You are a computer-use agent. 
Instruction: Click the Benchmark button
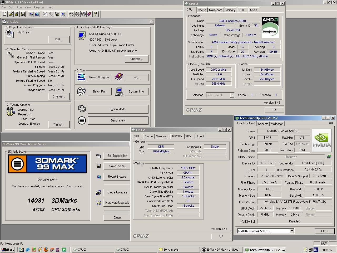point(118,120)
